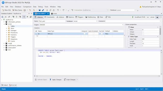Click the Apply Changes button
The height and width of the screenshot is (91, 163).
click(x=56, y=80)
